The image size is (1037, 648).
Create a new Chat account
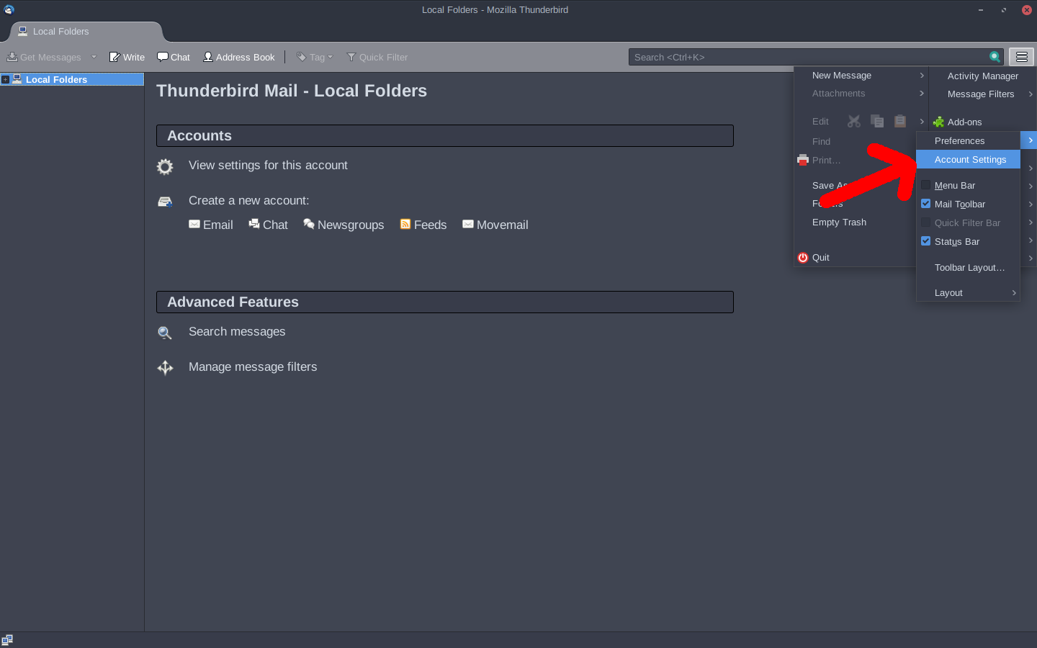268,225
